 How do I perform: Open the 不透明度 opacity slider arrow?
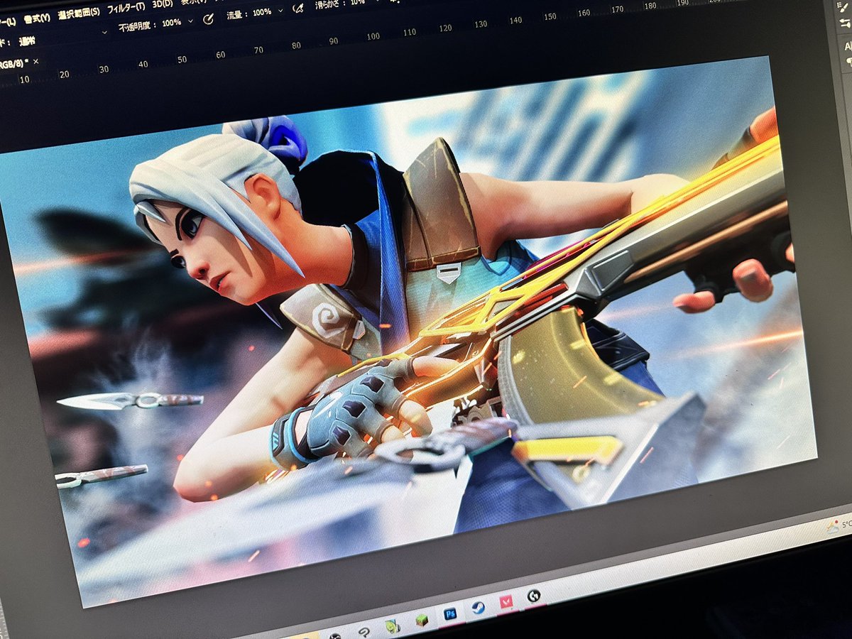(190, 21)
